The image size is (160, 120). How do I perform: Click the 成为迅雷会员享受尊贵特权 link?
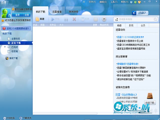[18, 20]
